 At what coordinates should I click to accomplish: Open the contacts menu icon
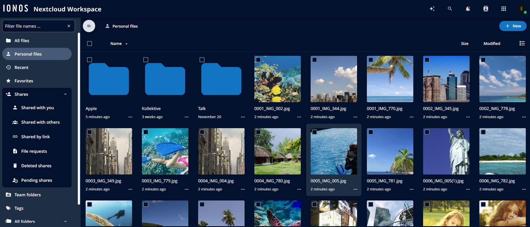[486, 9]
